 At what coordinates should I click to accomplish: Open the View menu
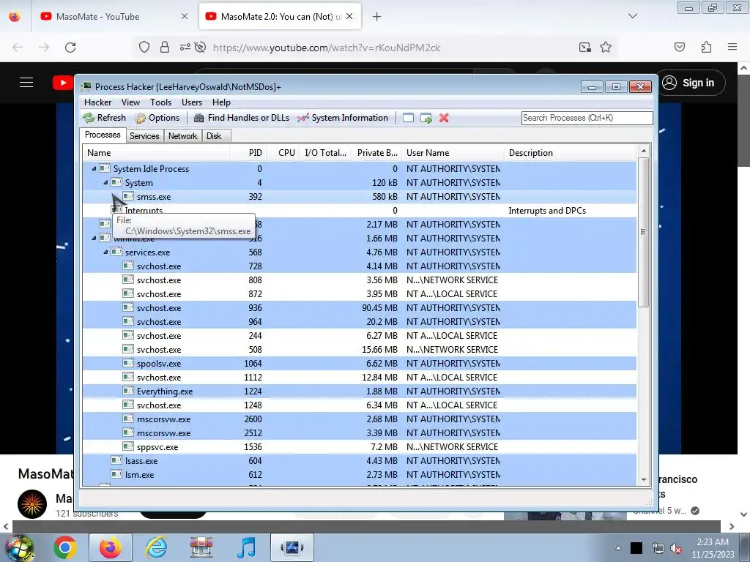coord(130,102)
